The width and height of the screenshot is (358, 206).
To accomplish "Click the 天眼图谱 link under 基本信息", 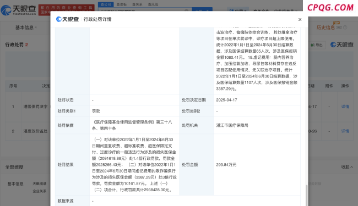I will 39,183.
